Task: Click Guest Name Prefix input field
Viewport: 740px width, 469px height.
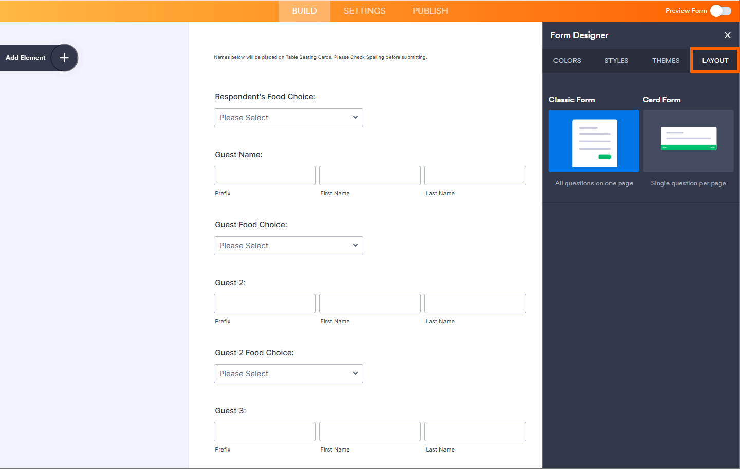Action: pos(265,175)
